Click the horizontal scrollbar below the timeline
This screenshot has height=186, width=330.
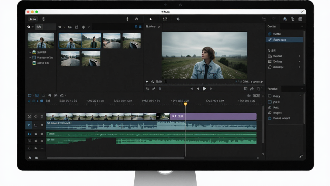coord(116,158)
